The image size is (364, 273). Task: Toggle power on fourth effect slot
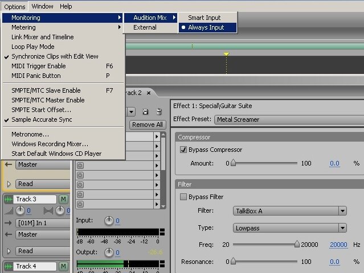80,166
